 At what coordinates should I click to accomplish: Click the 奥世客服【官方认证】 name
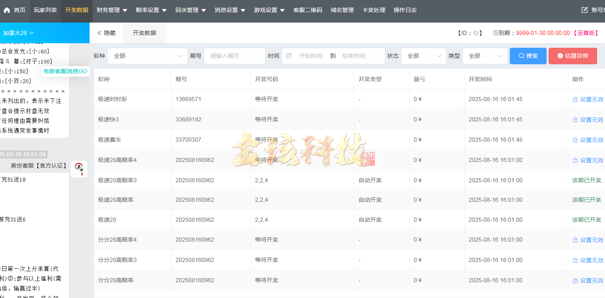(x=39, y=166)
